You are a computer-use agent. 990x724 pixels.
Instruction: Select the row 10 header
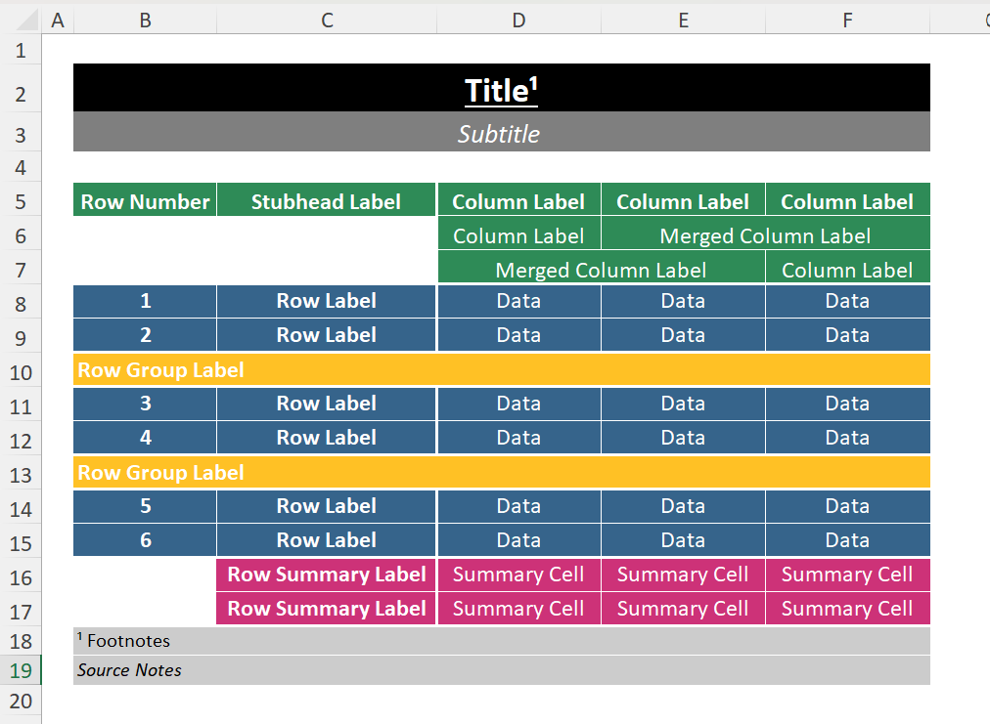coord(21,372)
